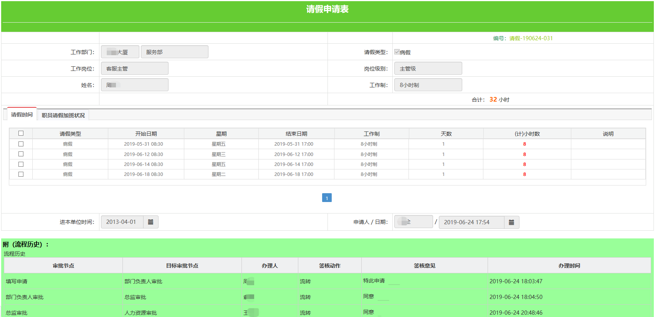Toggle the 病假 leave type checkbox
Image resolution: width=655 pixels, height=317 pixels.
pyautogui.click(x=397, y=52)
